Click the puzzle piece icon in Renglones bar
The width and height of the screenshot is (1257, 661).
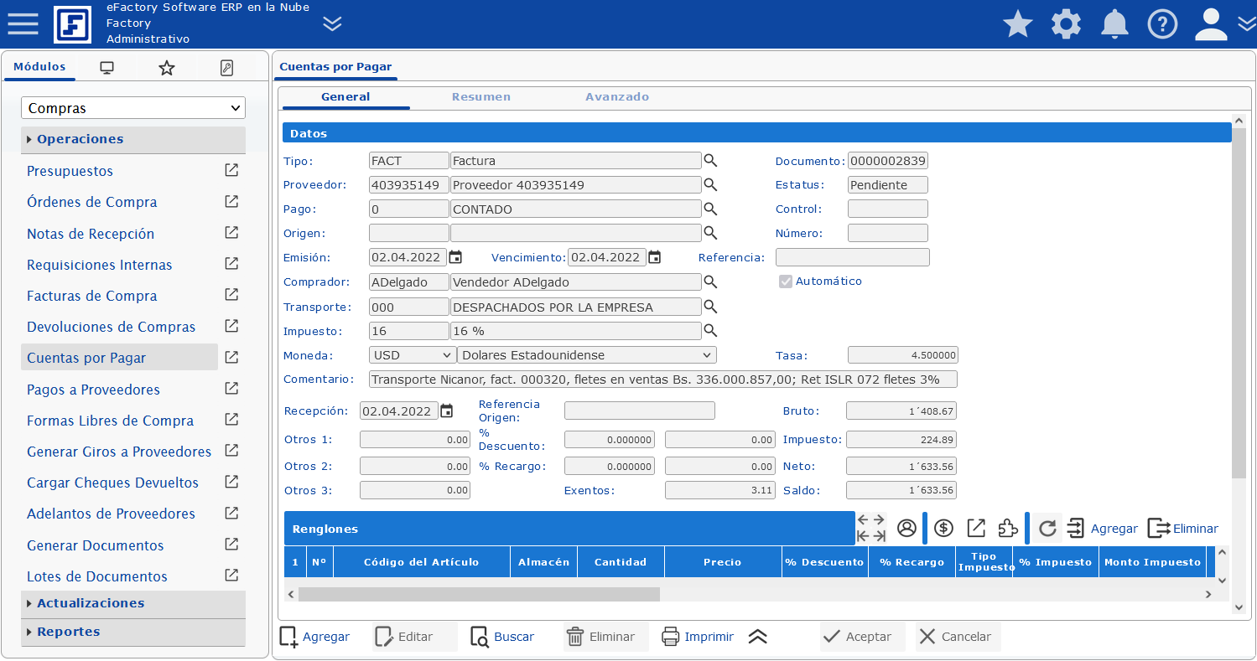point(1008,528)
